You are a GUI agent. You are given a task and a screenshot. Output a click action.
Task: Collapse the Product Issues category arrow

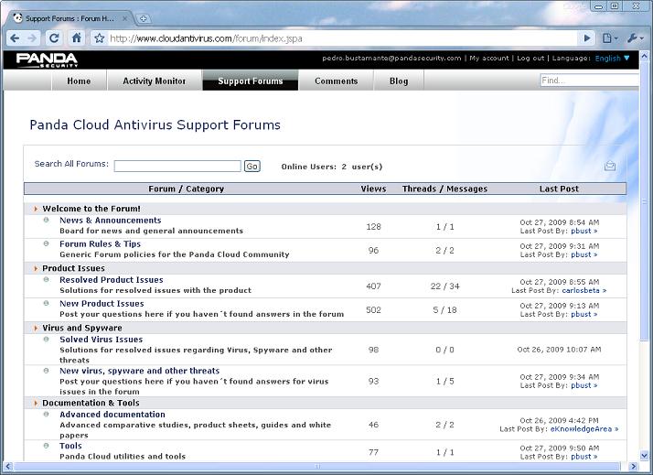coord(36,268)
